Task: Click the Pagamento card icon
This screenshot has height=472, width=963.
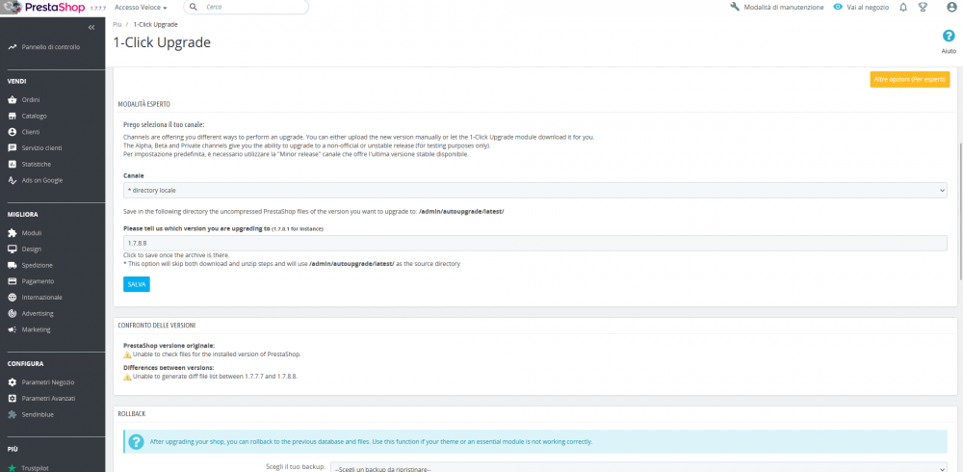Action: coord(12,281)
